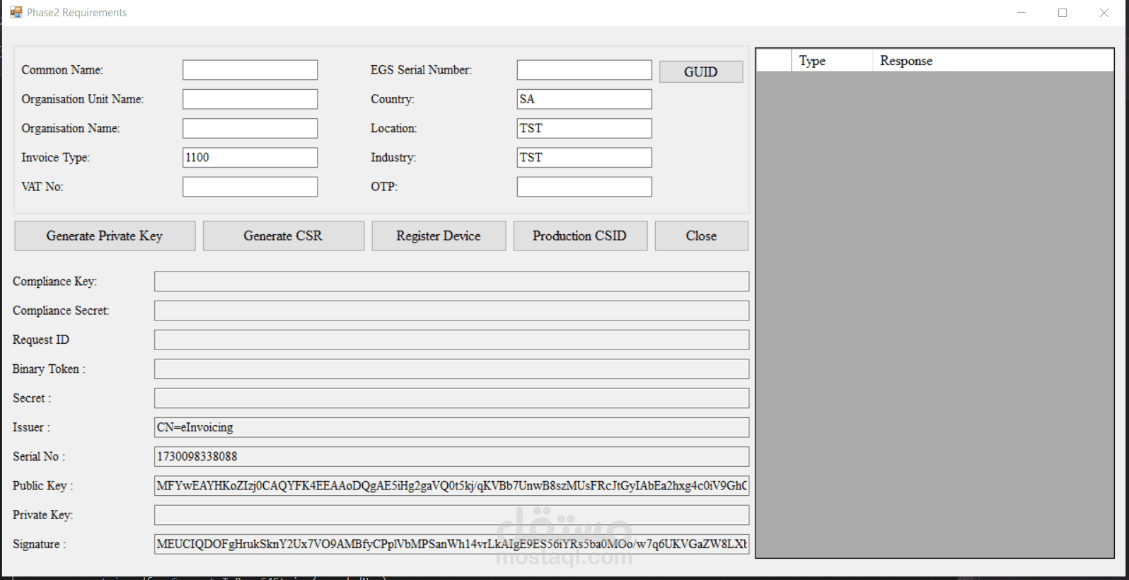Click the Common Name label
The height and width of the screenshot is (580, 1129).
[x=62, y=70]
